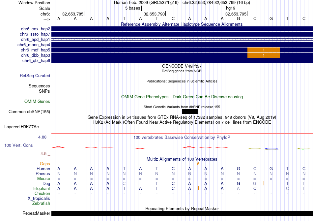Click the GTEx Gene Expression track title
Image resolution: width=313 pixels, height=221 pixels.
pyautogui.click(x=182, y=117)
